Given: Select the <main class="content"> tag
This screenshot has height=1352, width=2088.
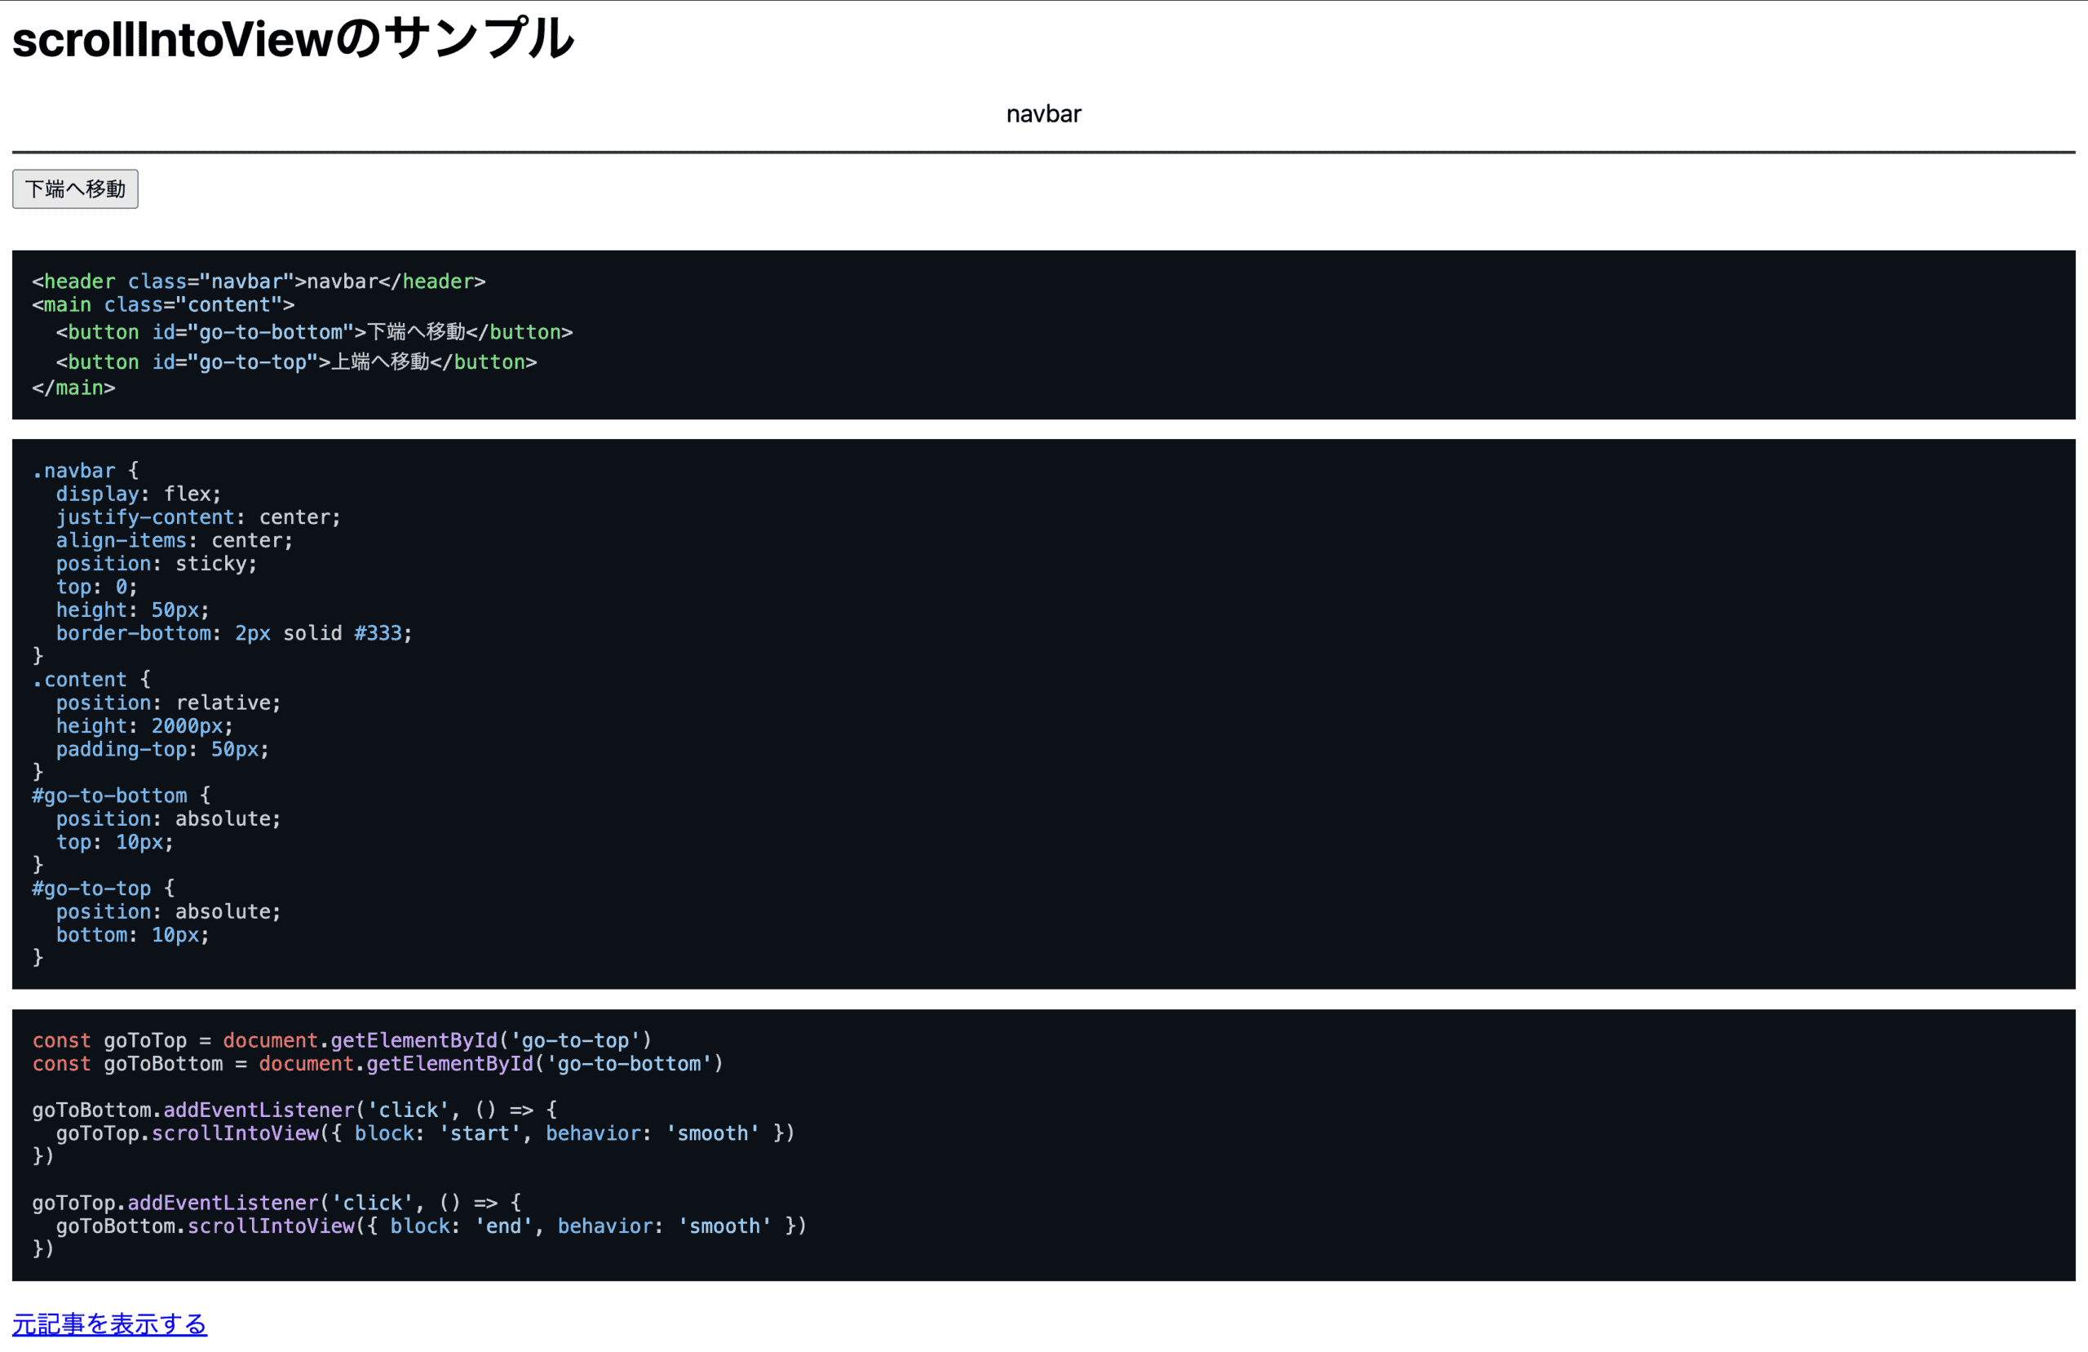Looking at the screenshot, I should click(x=162, y=304).
